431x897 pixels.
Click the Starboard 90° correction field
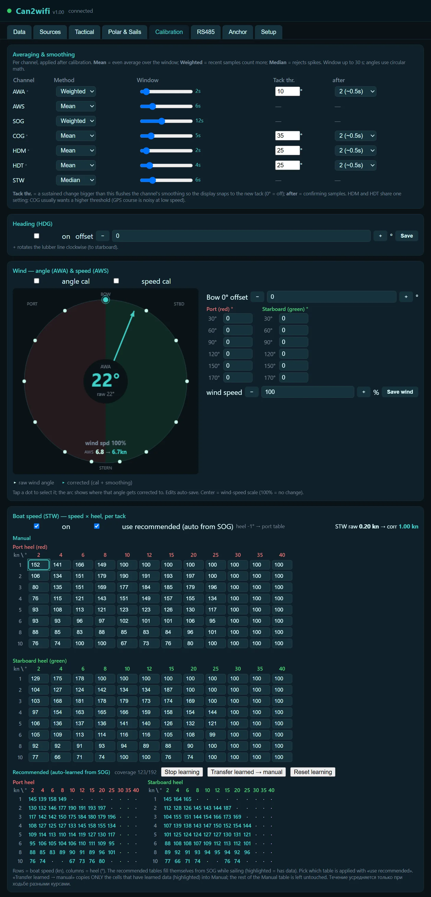click(x=294, y=342)
